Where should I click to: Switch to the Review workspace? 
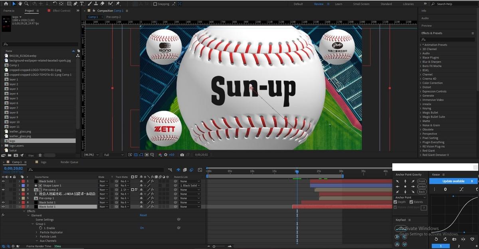point(319,4)
